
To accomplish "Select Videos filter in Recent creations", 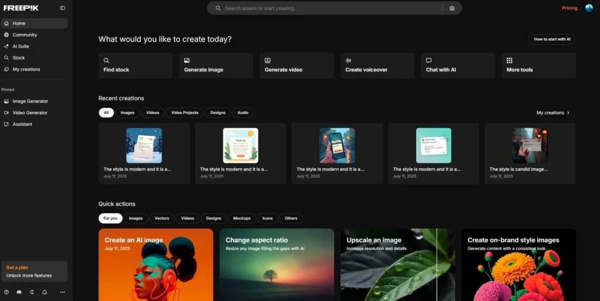I will (x=153, y=113).
